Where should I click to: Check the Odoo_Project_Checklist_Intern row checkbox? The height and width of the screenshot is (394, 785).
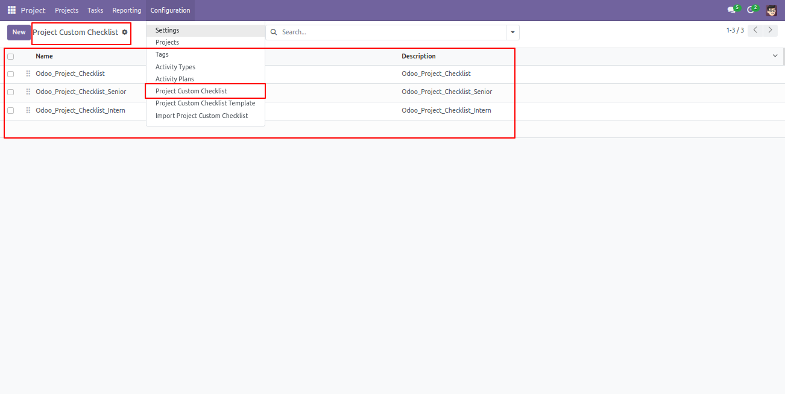[x=10, y=111]
